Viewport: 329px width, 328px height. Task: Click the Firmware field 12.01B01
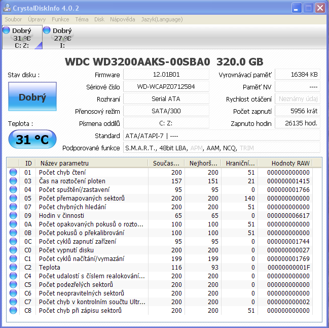[166, 75]
